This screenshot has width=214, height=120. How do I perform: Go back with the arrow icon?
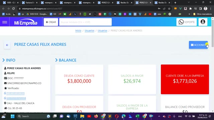coord(7,45)
